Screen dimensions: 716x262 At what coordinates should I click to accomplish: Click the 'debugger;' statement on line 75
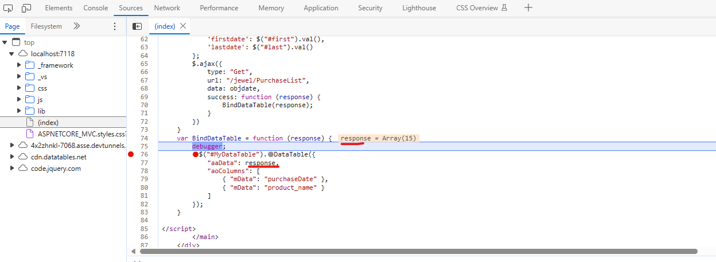click(209, 146)
